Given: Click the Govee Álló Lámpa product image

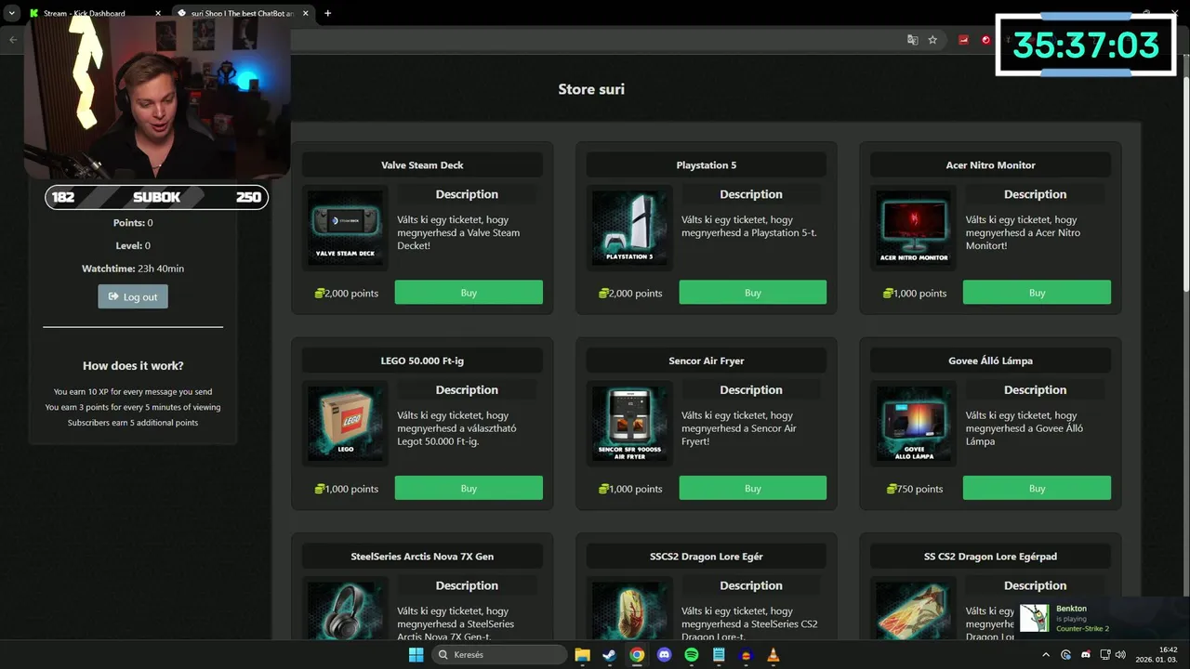Looking at the screenshot, I should (x=914, y=424).
